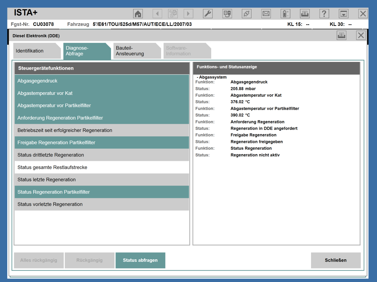Viewport: 377px width, 282px height.
Task: Select Status drittletzte Regeneration
Action: click(102, 155)
